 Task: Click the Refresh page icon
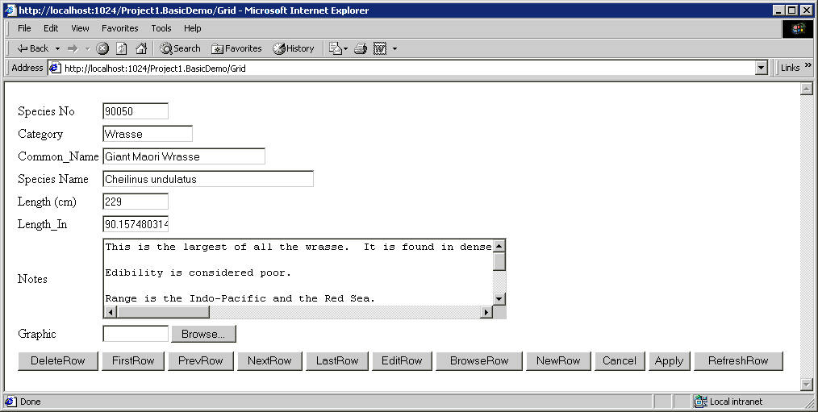122,48
